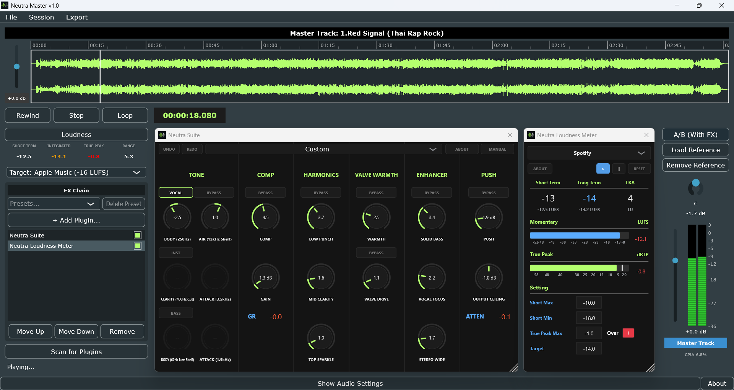This screenshot has width=734, height=390.
Task: Select the VOCAL tone mode
Action: pyautogui.click(x=176, y=193)
